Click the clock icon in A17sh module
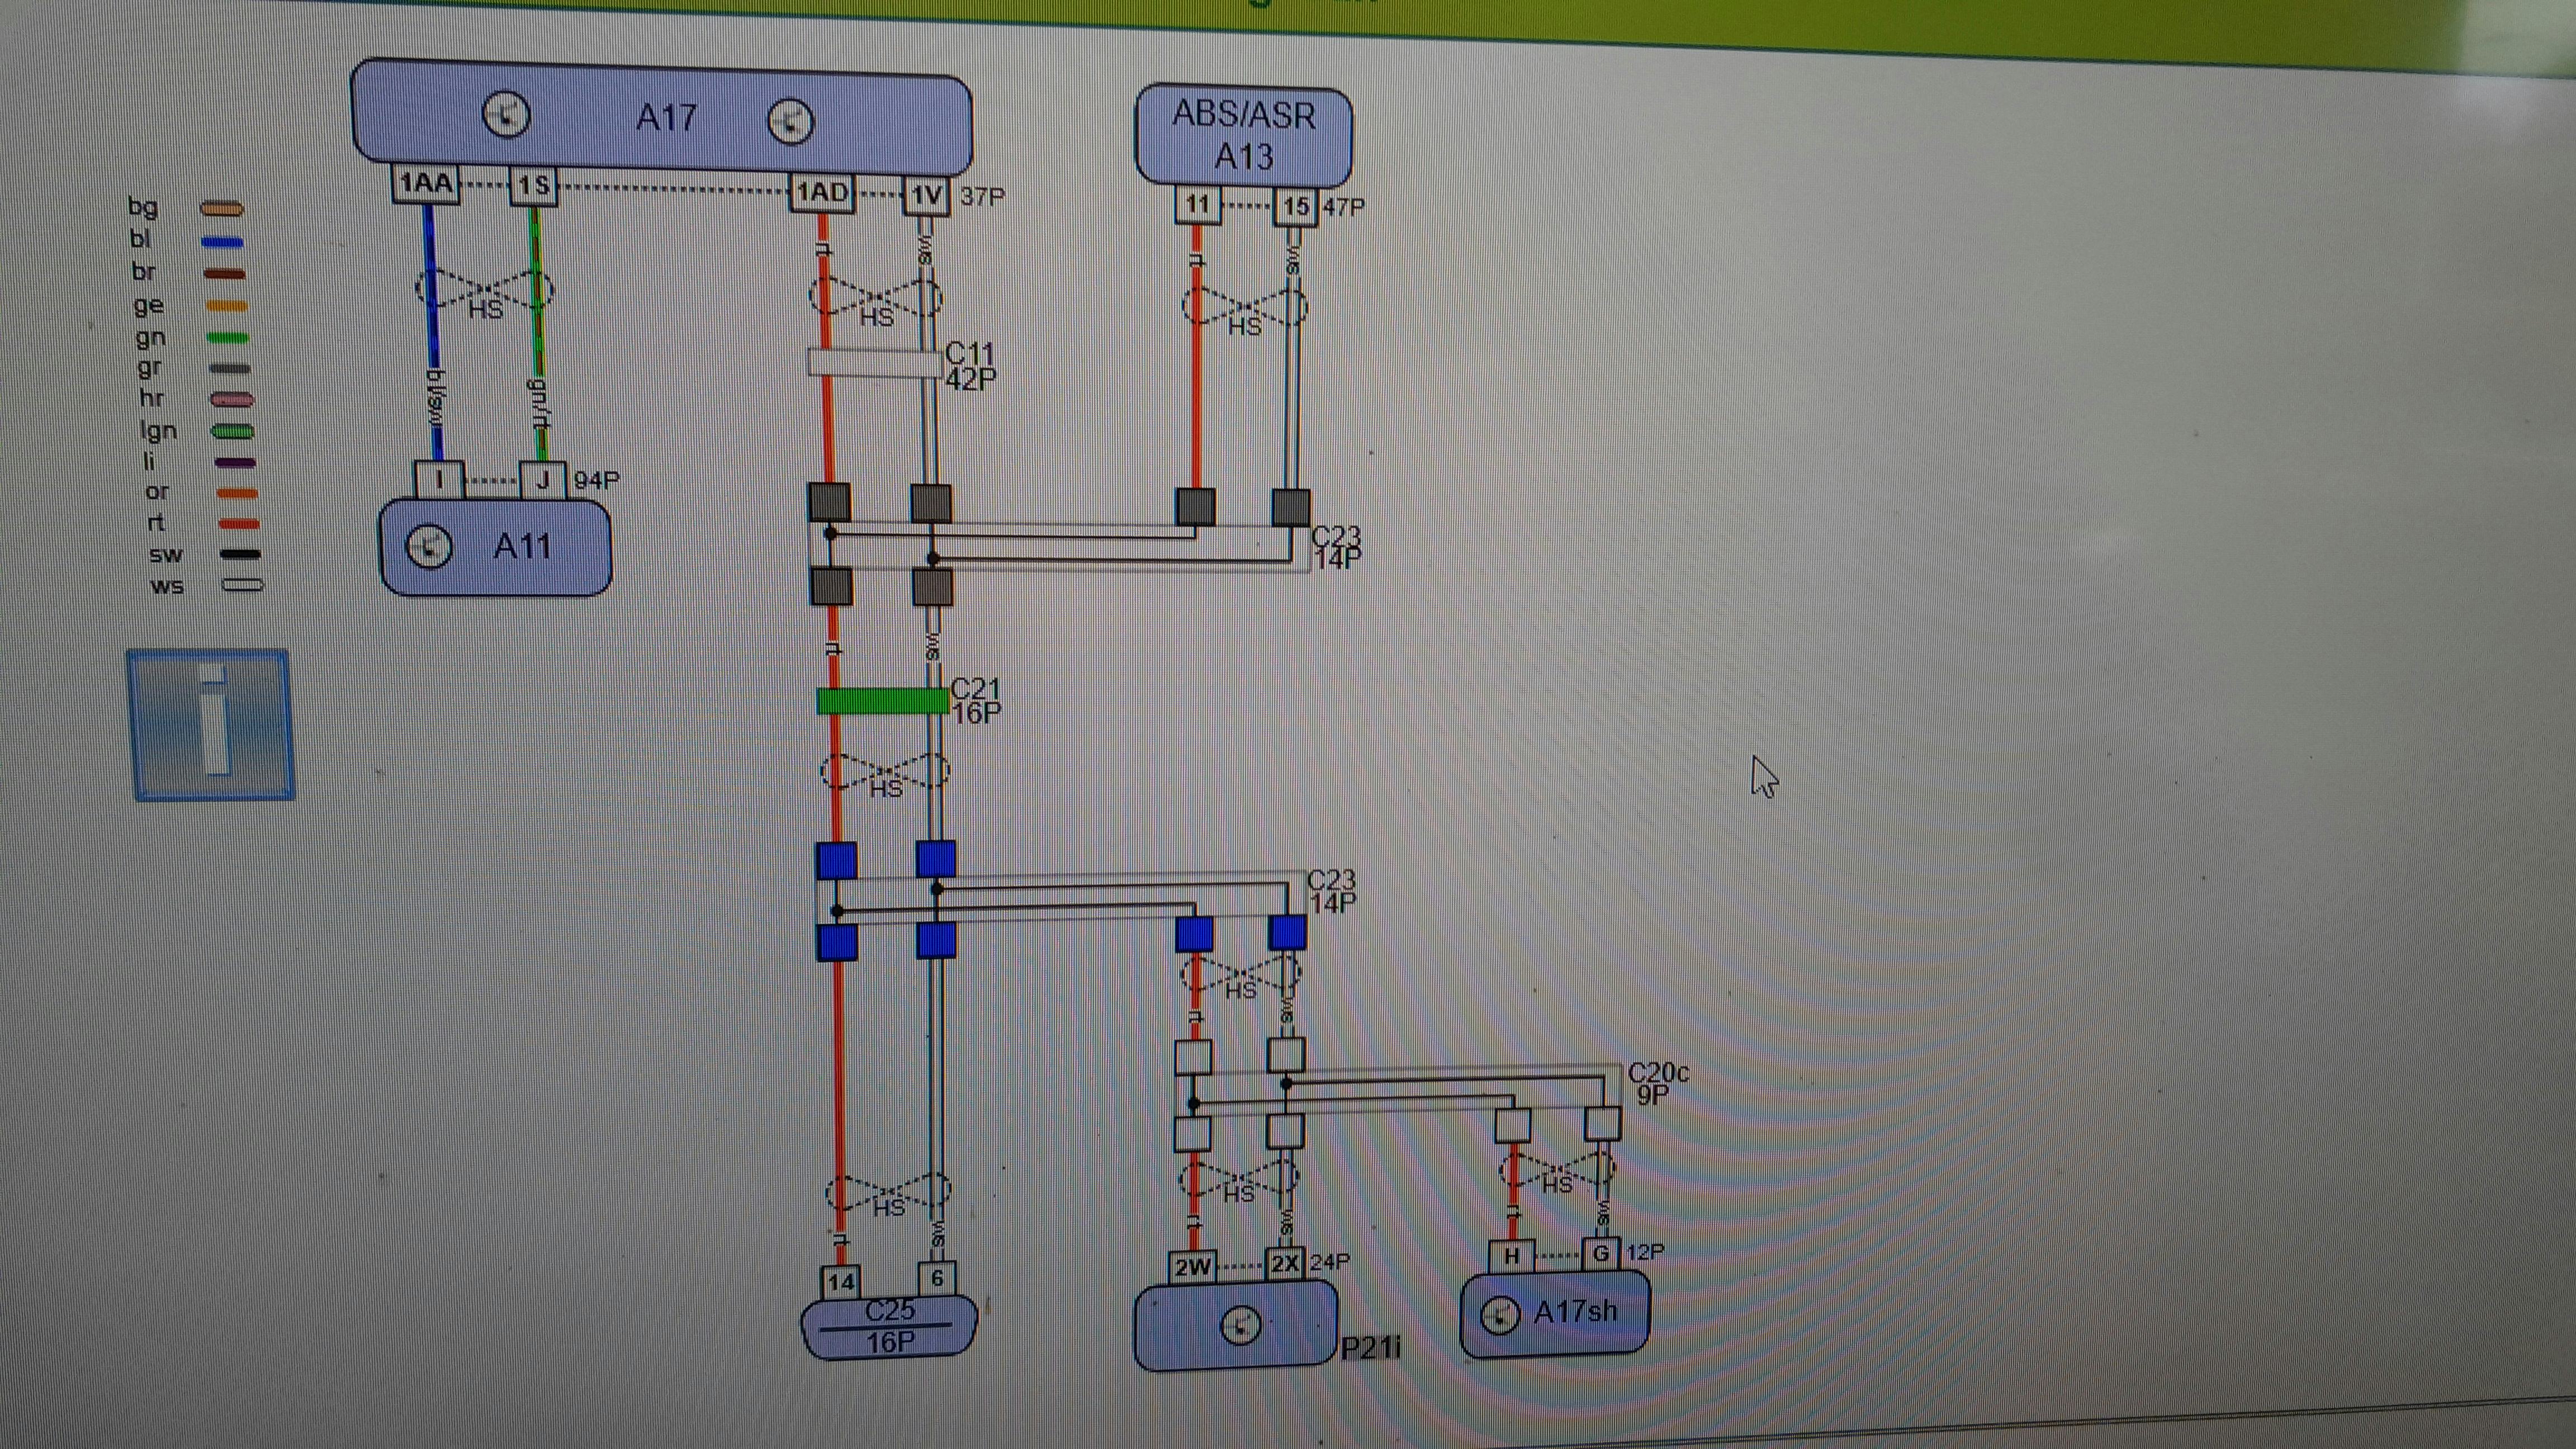 pyautogui.click(x=1499, y=1315)
